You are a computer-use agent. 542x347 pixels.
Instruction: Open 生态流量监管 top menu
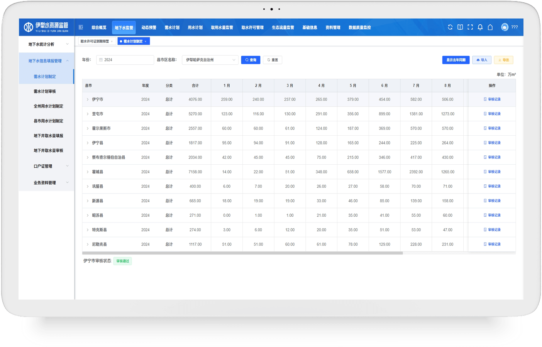[283, 27]
